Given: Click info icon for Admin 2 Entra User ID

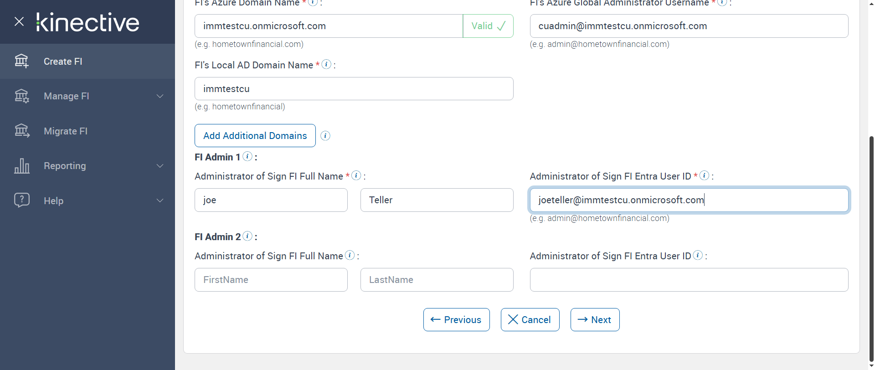Looking at the screenshot, I should click(x=698, y=255).
